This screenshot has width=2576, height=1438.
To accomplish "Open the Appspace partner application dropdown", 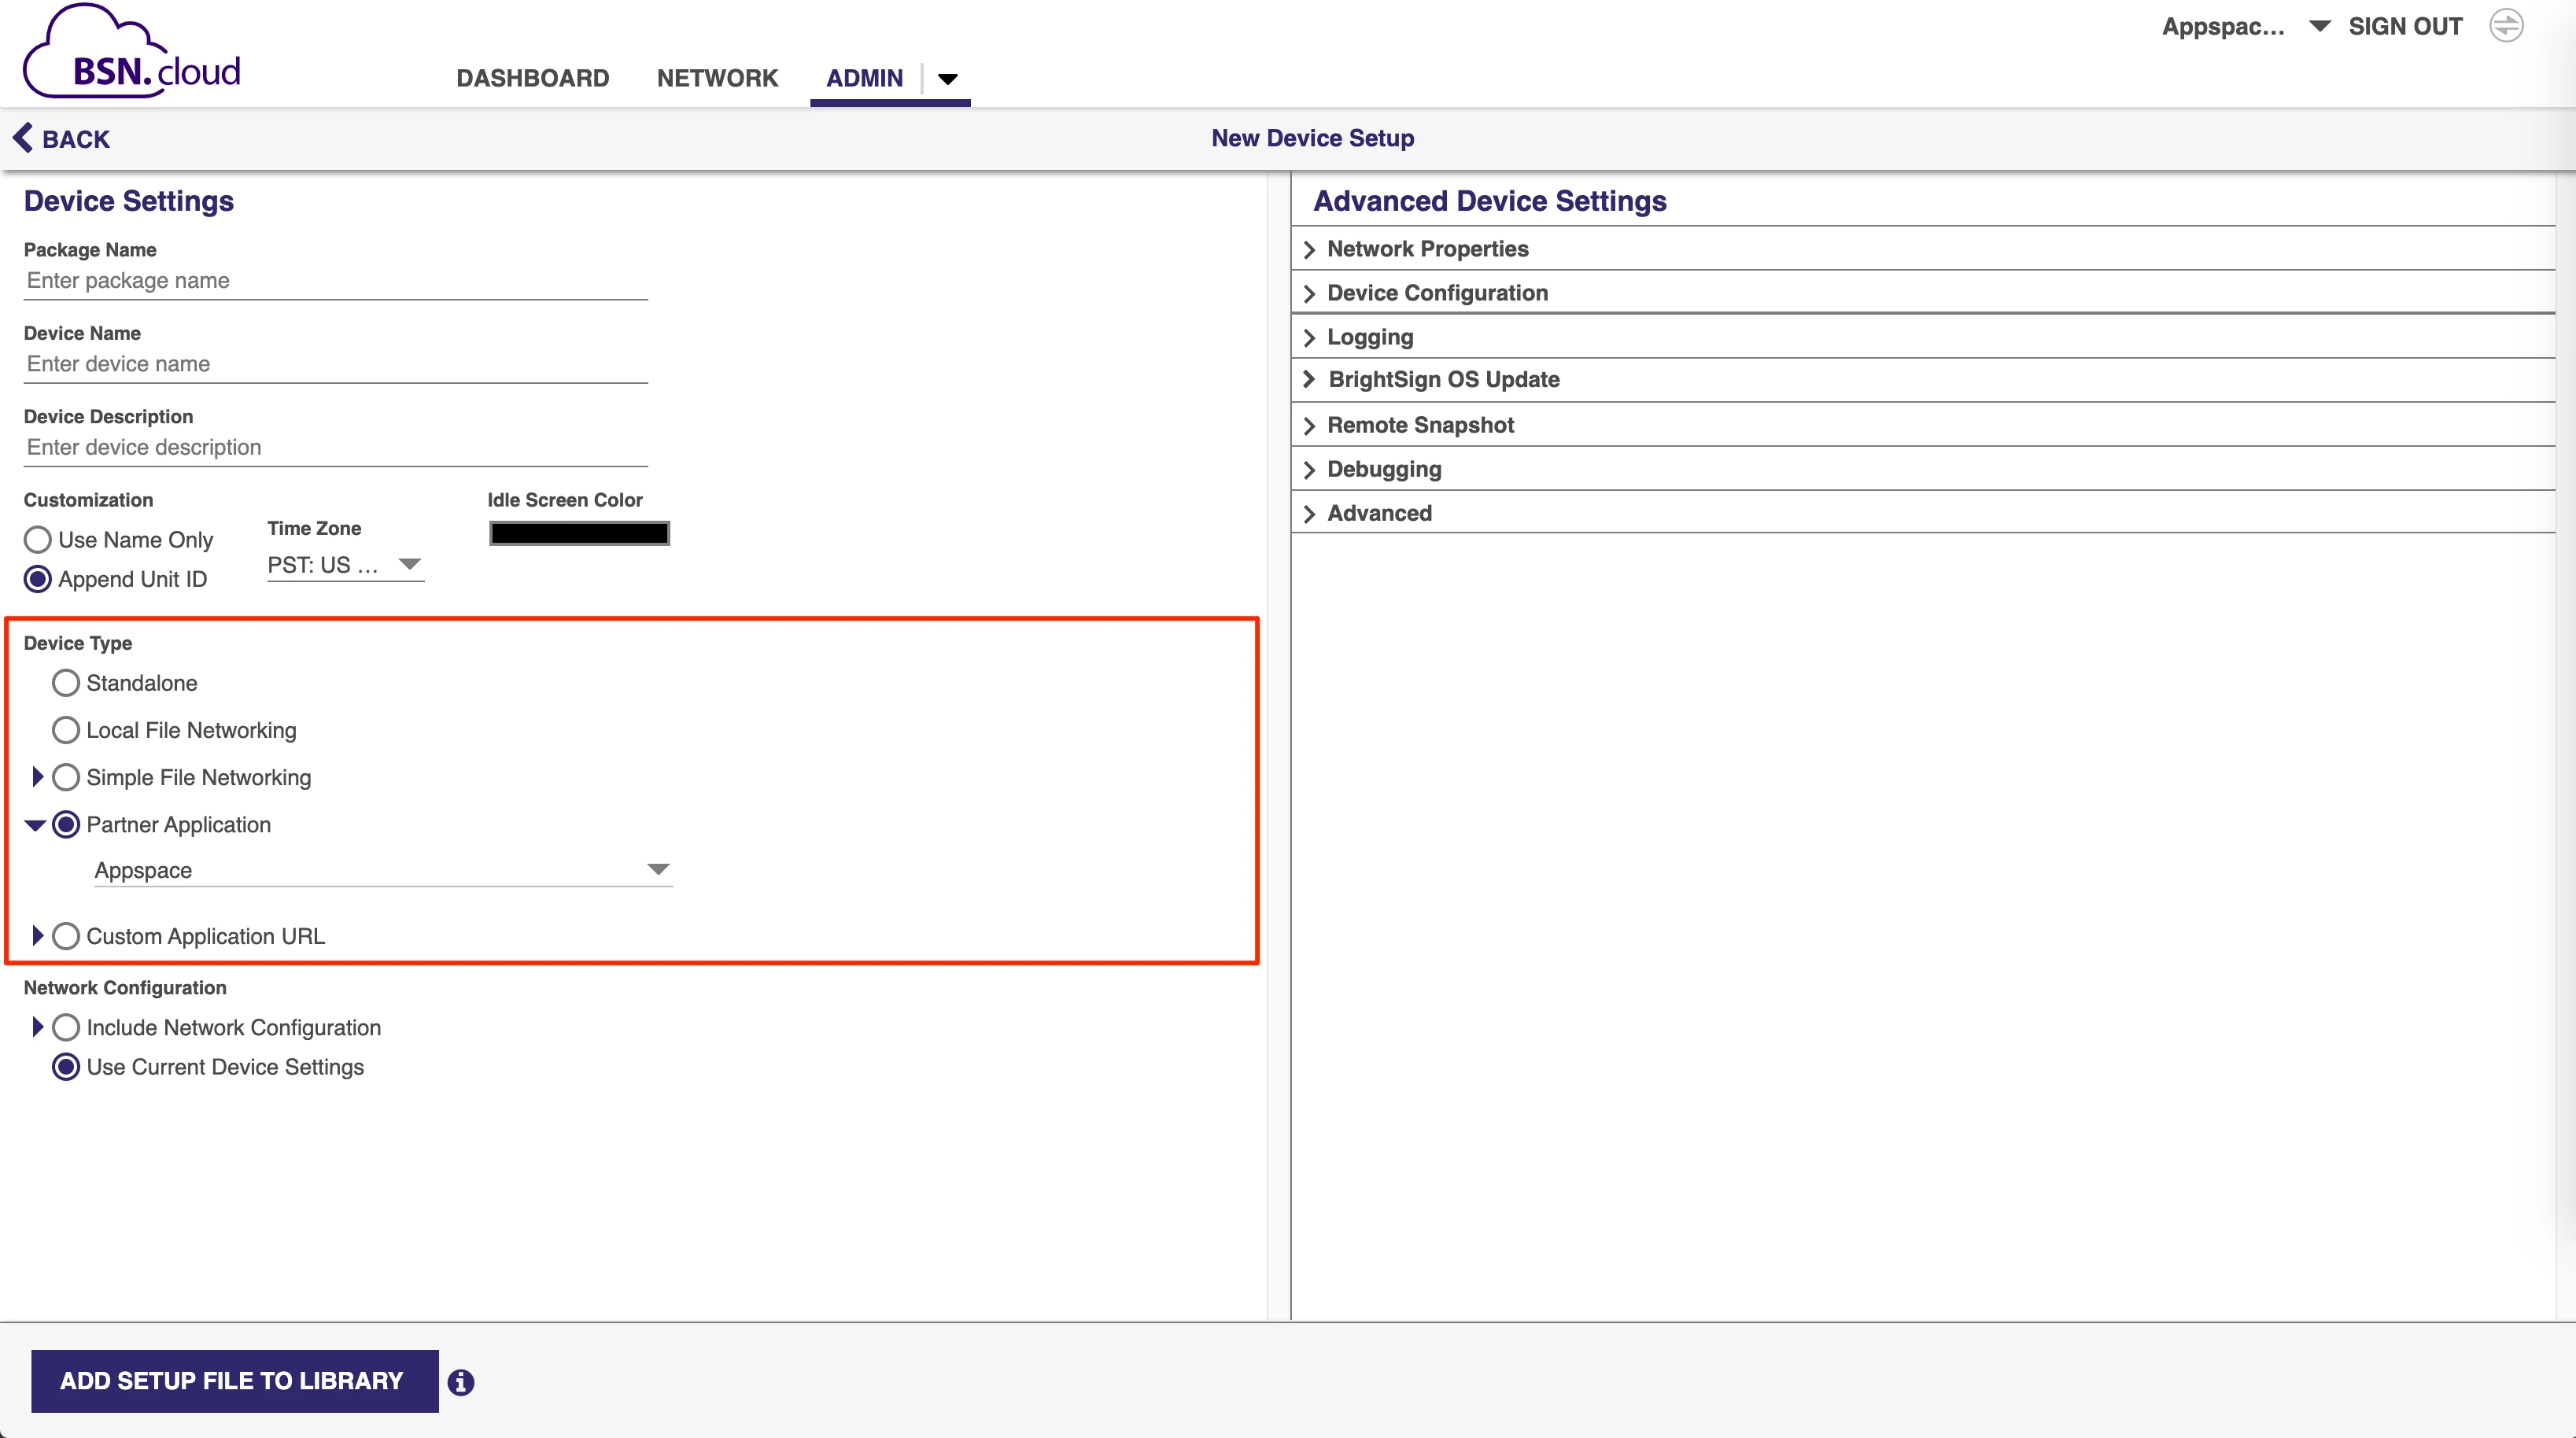I will coord(382,870).
